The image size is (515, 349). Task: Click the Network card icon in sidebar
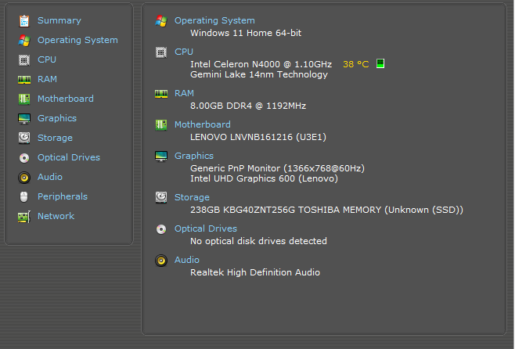[x=24, y=217]
